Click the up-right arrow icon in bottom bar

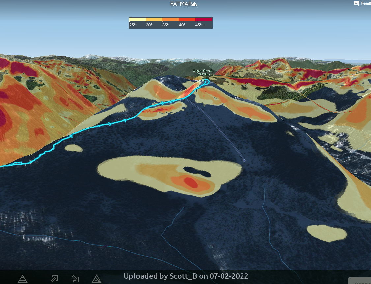coord(54,279)
